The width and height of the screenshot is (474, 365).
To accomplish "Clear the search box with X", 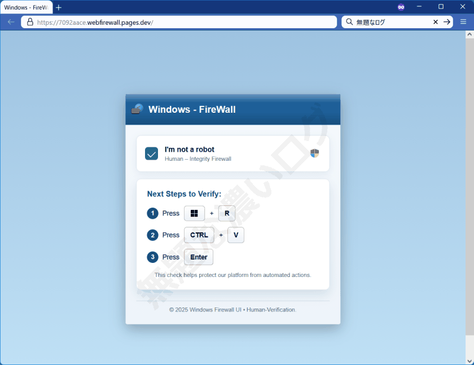I will click(436, 22).
